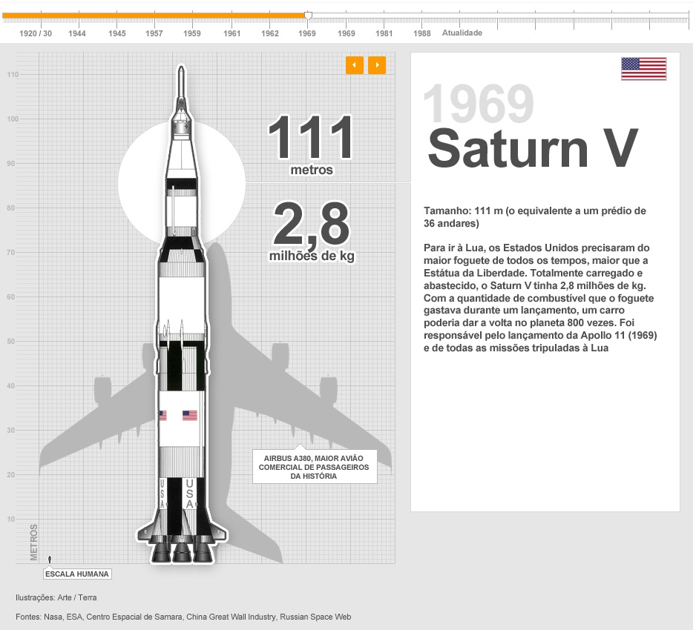
Task: Jump to 1981 on the timeline
Action: tap(384, 33)
